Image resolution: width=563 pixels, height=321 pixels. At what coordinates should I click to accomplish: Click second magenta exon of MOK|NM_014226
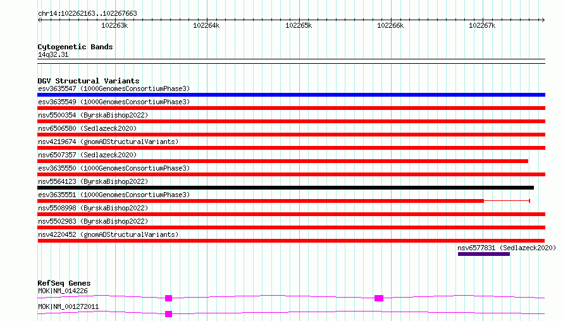click(x=379, y=298)
